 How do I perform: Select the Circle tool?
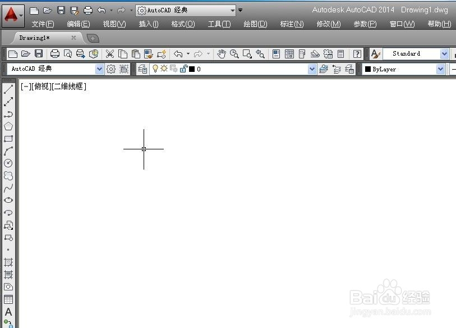(x=7, y=163)
